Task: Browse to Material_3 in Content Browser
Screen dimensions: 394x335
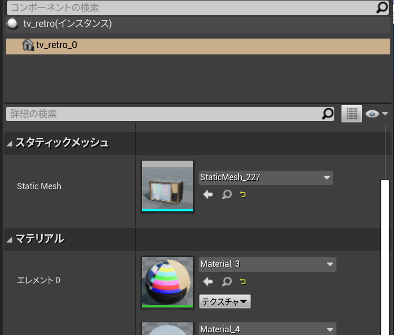Action: [227, 282]
